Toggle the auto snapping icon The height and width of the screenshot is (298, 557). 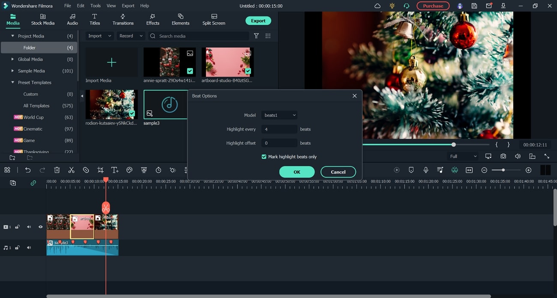[455, 170]
